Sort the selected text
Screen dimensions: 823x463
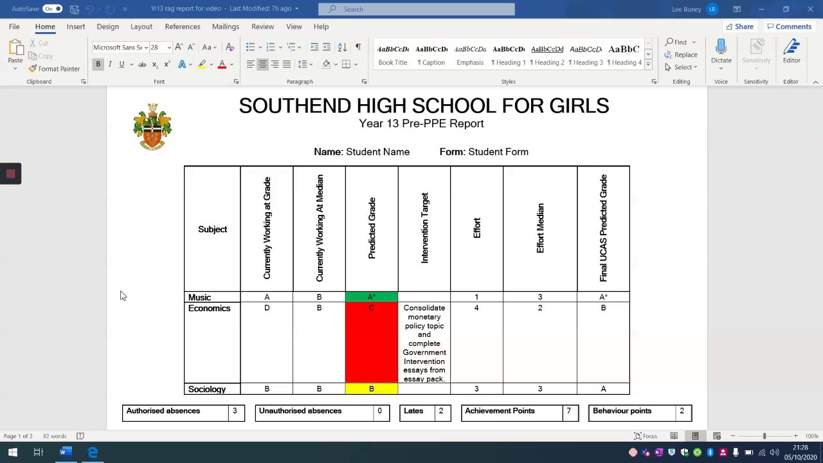pos(342,47)
